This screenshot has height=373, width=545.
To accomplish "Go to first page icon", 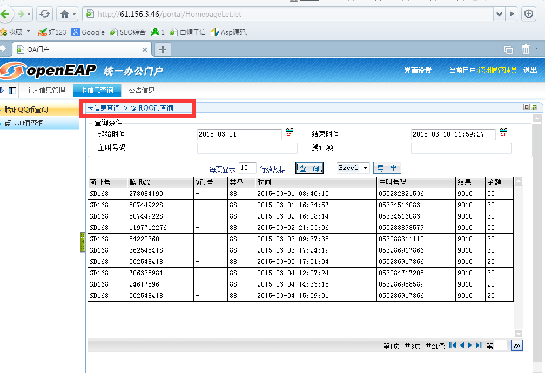I will pyautogui.click(x=452, y=345).
